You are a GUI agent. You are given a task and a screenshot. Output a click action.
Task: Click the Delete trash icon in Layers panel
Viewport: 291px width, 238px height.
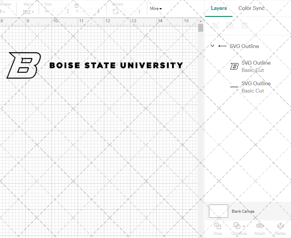[x=245, y=26]
